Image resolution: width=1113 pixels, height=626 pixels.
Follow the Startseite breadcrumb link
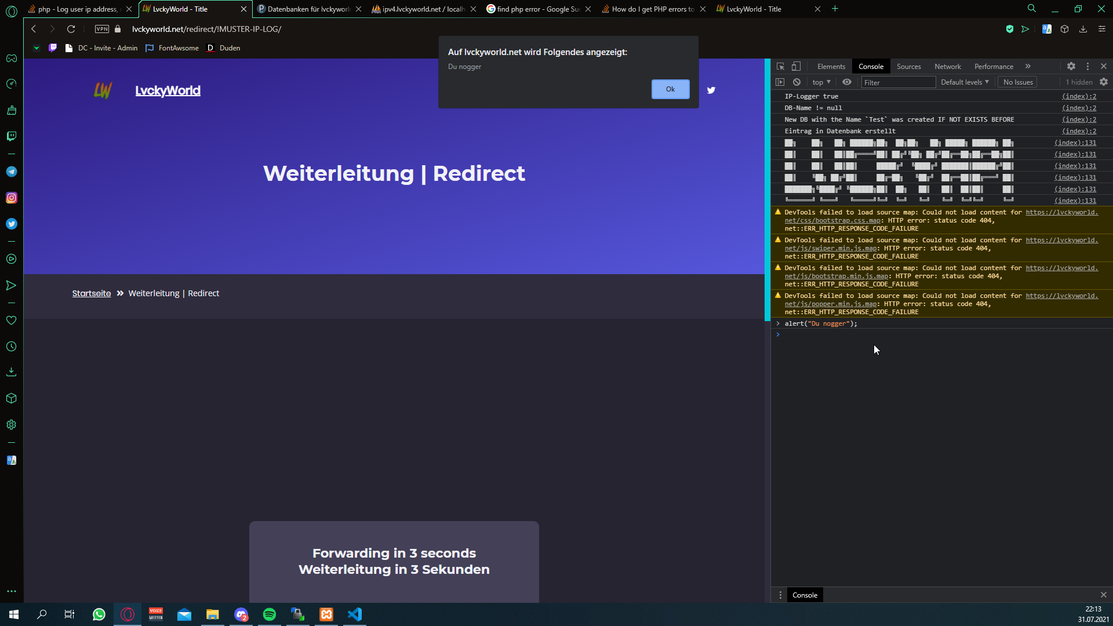click(92, 293)
